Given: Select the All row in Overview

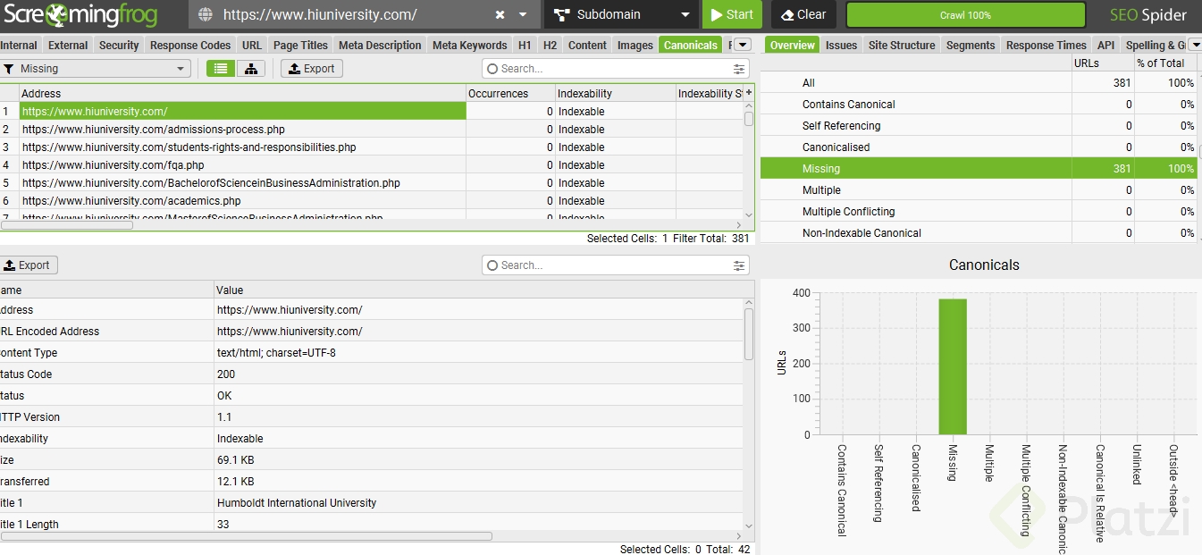Looking at the screenshot, I should coord(979,83).
